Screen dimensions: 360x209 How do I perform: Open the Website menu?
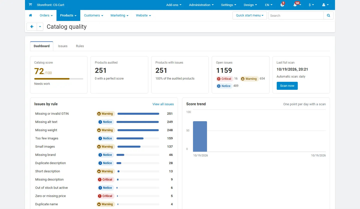(x=143, y=15)
